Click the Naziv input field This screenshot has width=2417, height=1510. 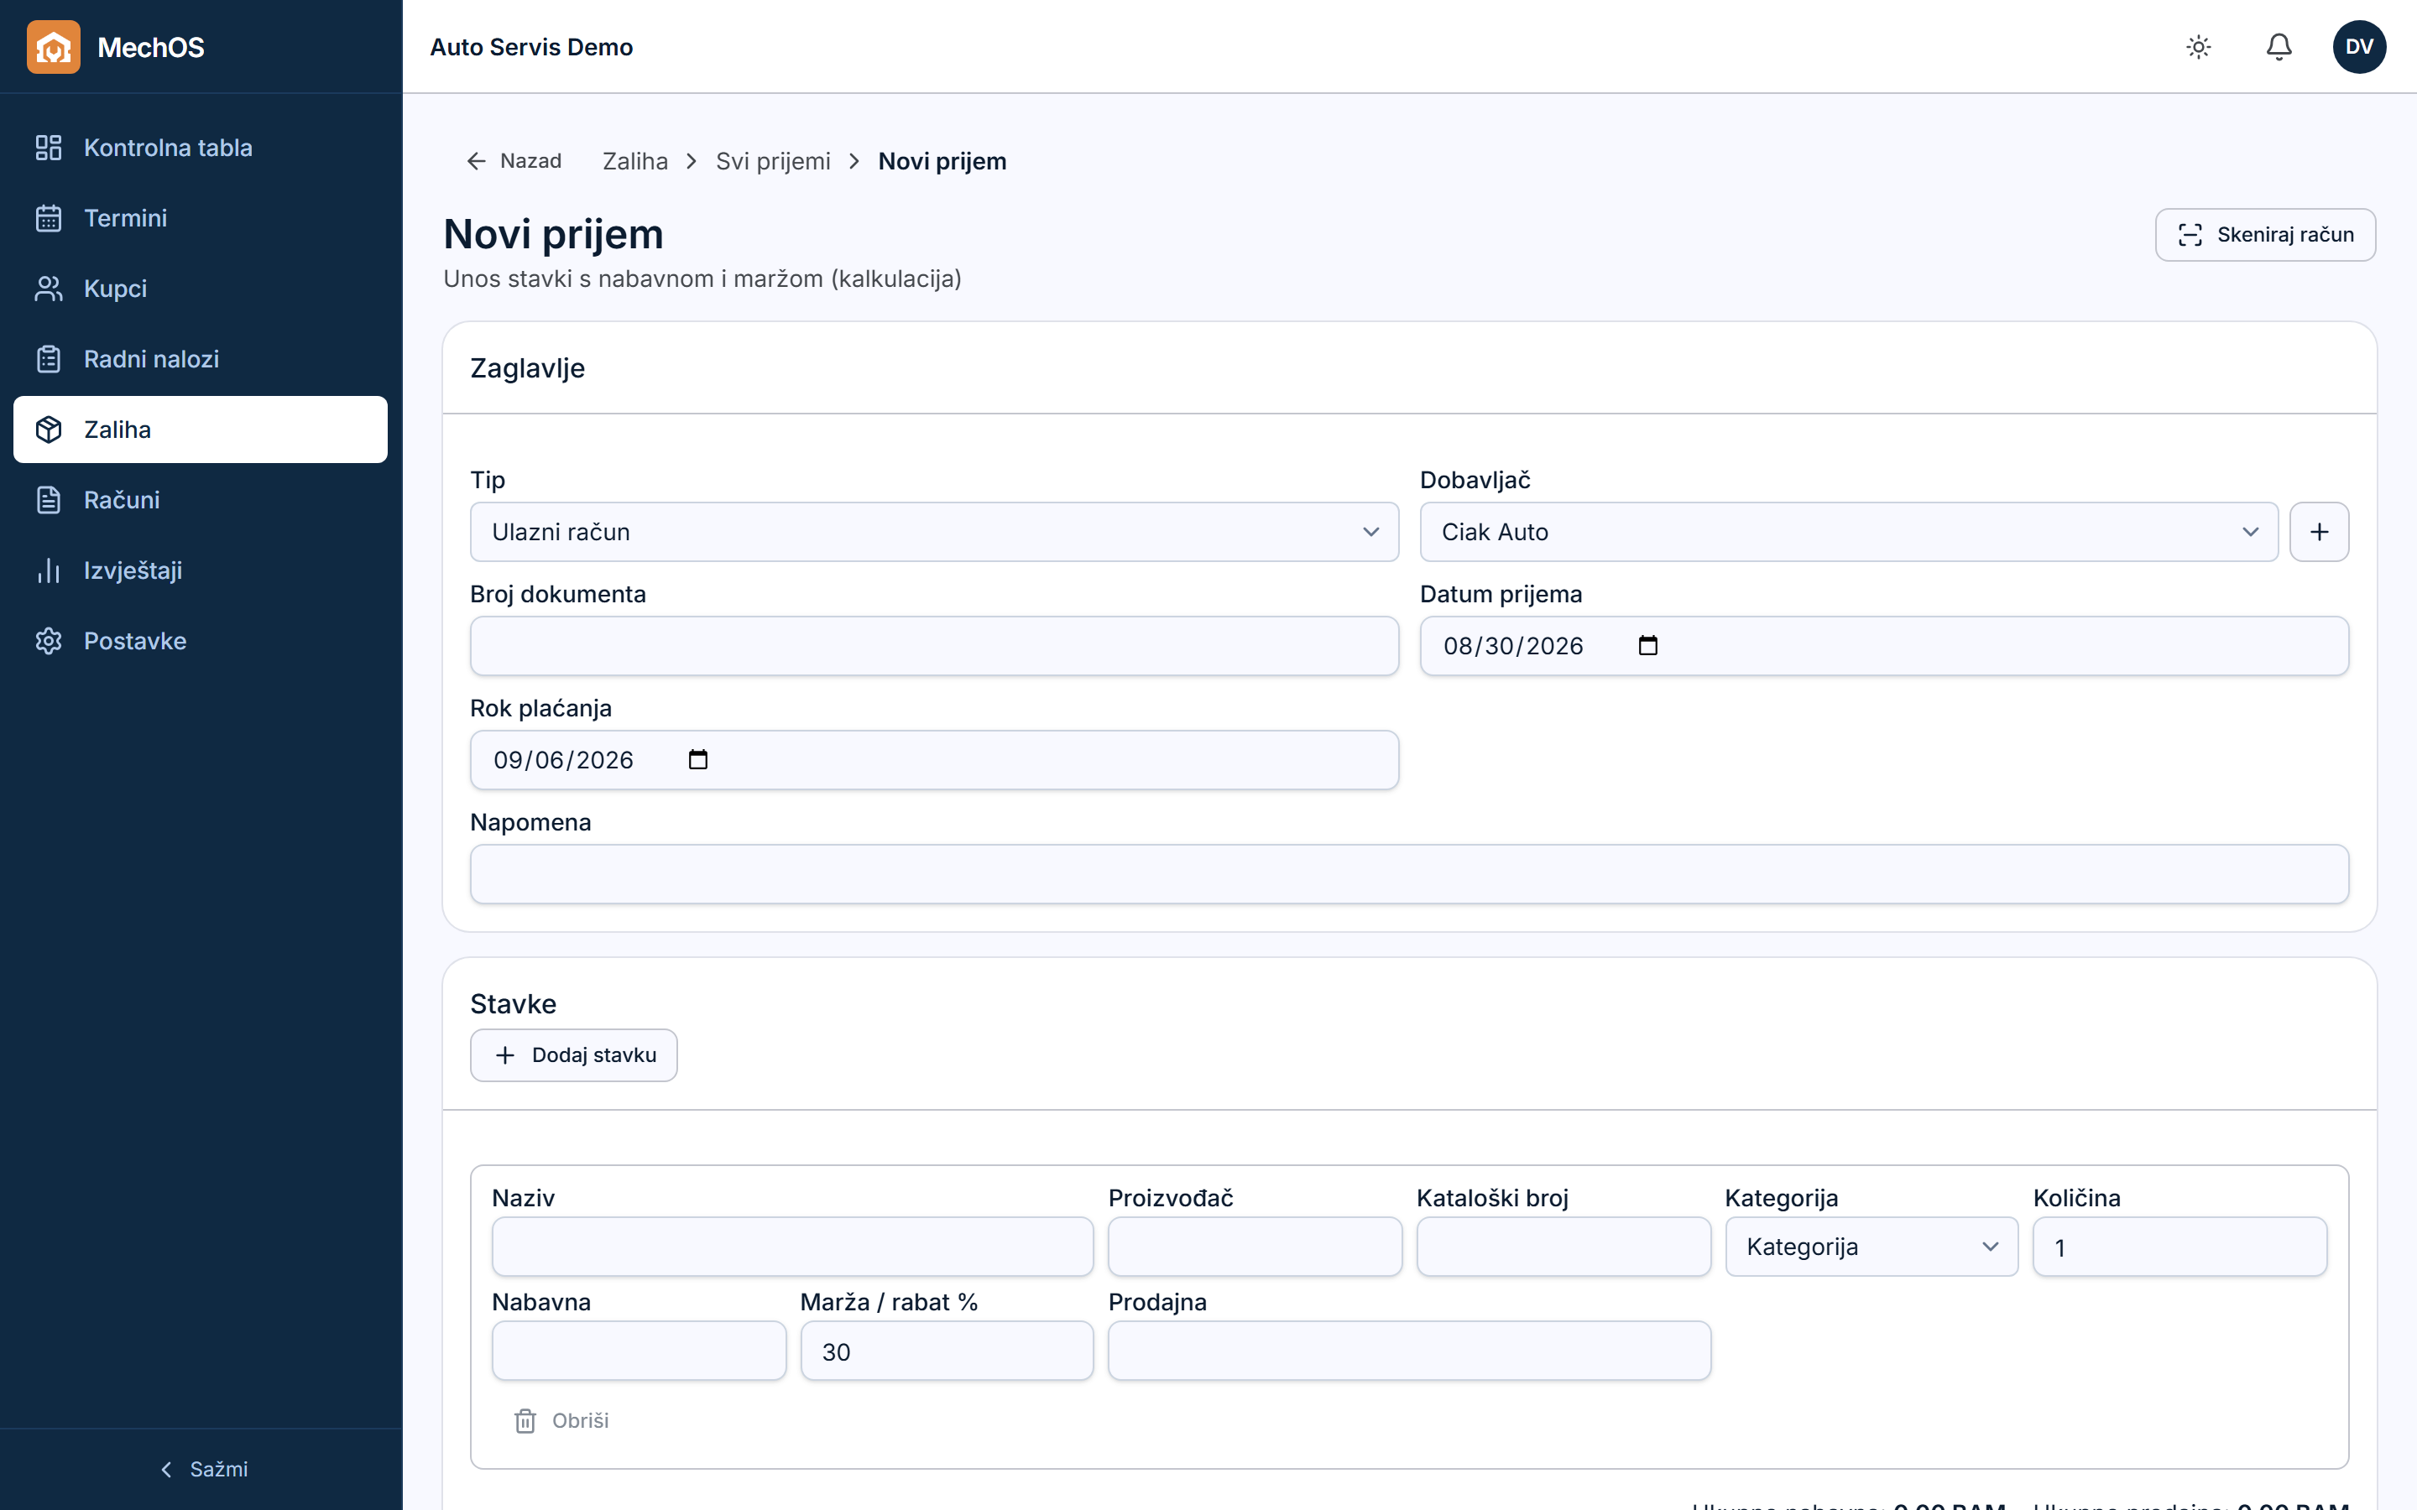(792, 1247)
